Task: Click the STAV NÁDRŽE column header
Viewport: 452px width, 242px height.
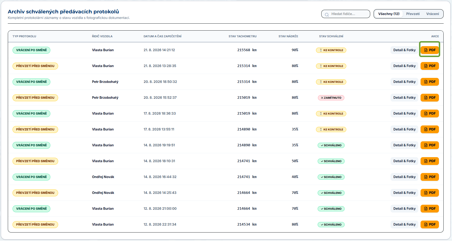Action: (288, 36)
